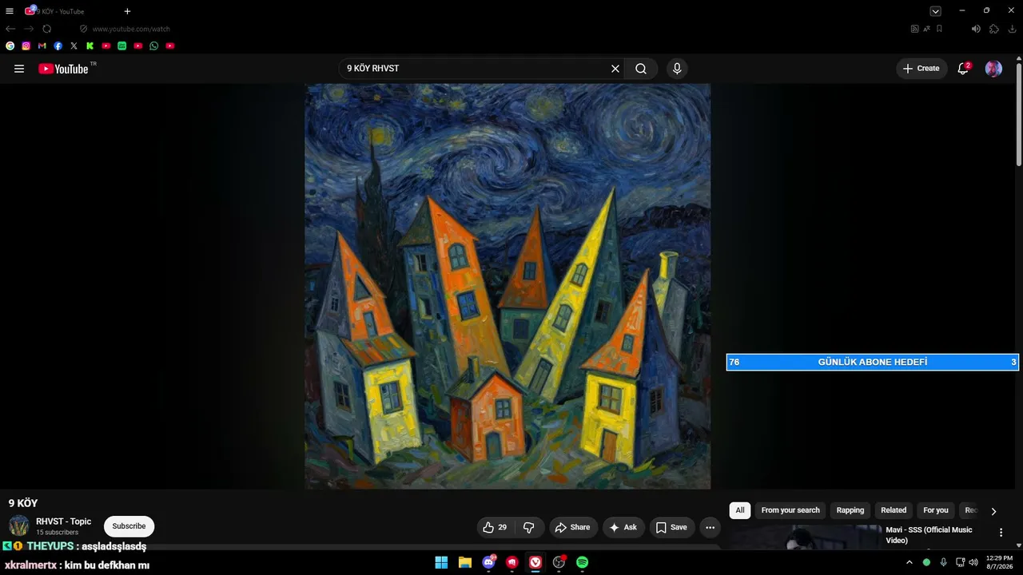Select the Related filter chip
The image size is (1023, 575).
894,510
